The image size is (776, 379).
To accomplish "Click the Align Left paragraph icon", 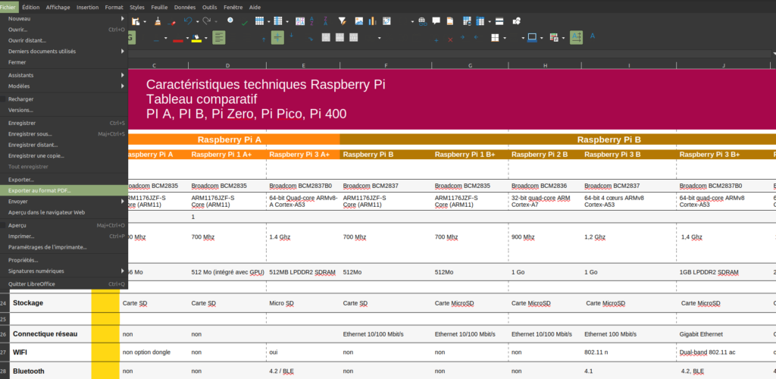I will [219, 38].
